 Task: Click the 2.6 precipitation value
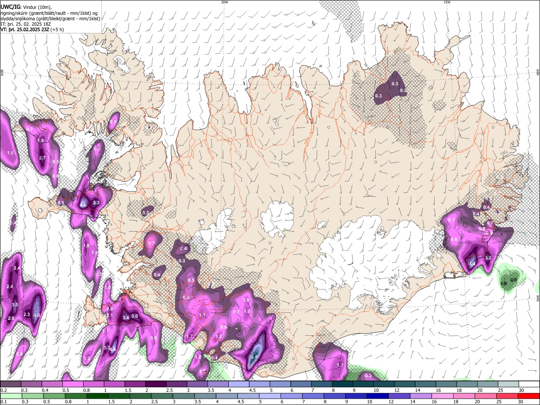coord(11,318)
